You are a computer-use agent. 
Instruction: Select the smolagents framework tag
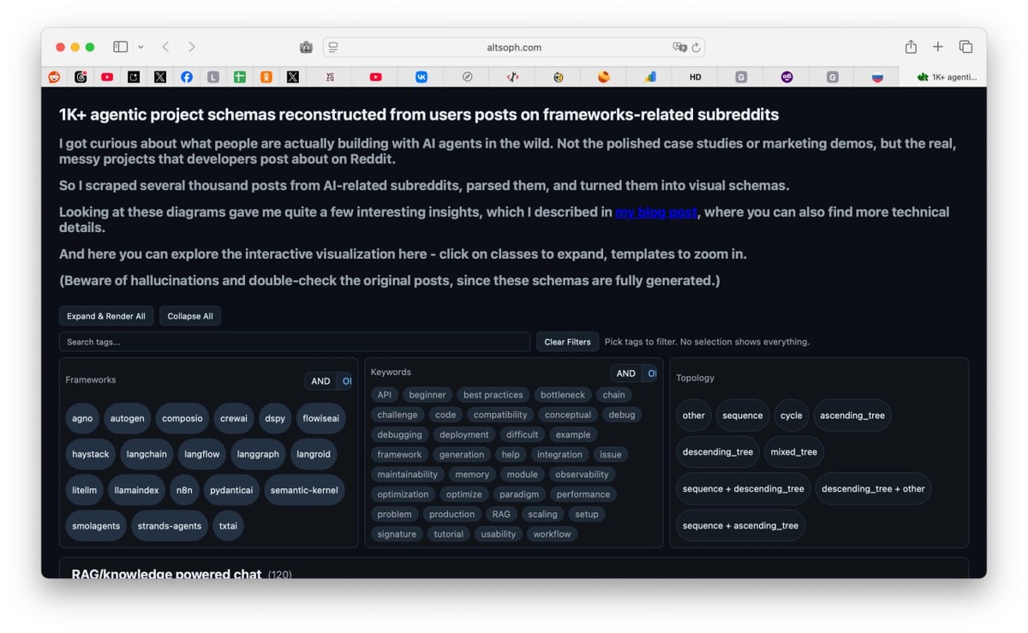[96, 526]
